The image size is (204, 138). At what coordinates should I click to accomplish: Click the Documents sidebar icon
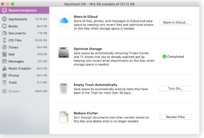coord(4,33)
